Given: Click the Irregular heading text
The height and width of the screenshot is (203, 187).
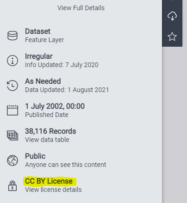Looking at the screenshot, I should (x=39, y=56).
